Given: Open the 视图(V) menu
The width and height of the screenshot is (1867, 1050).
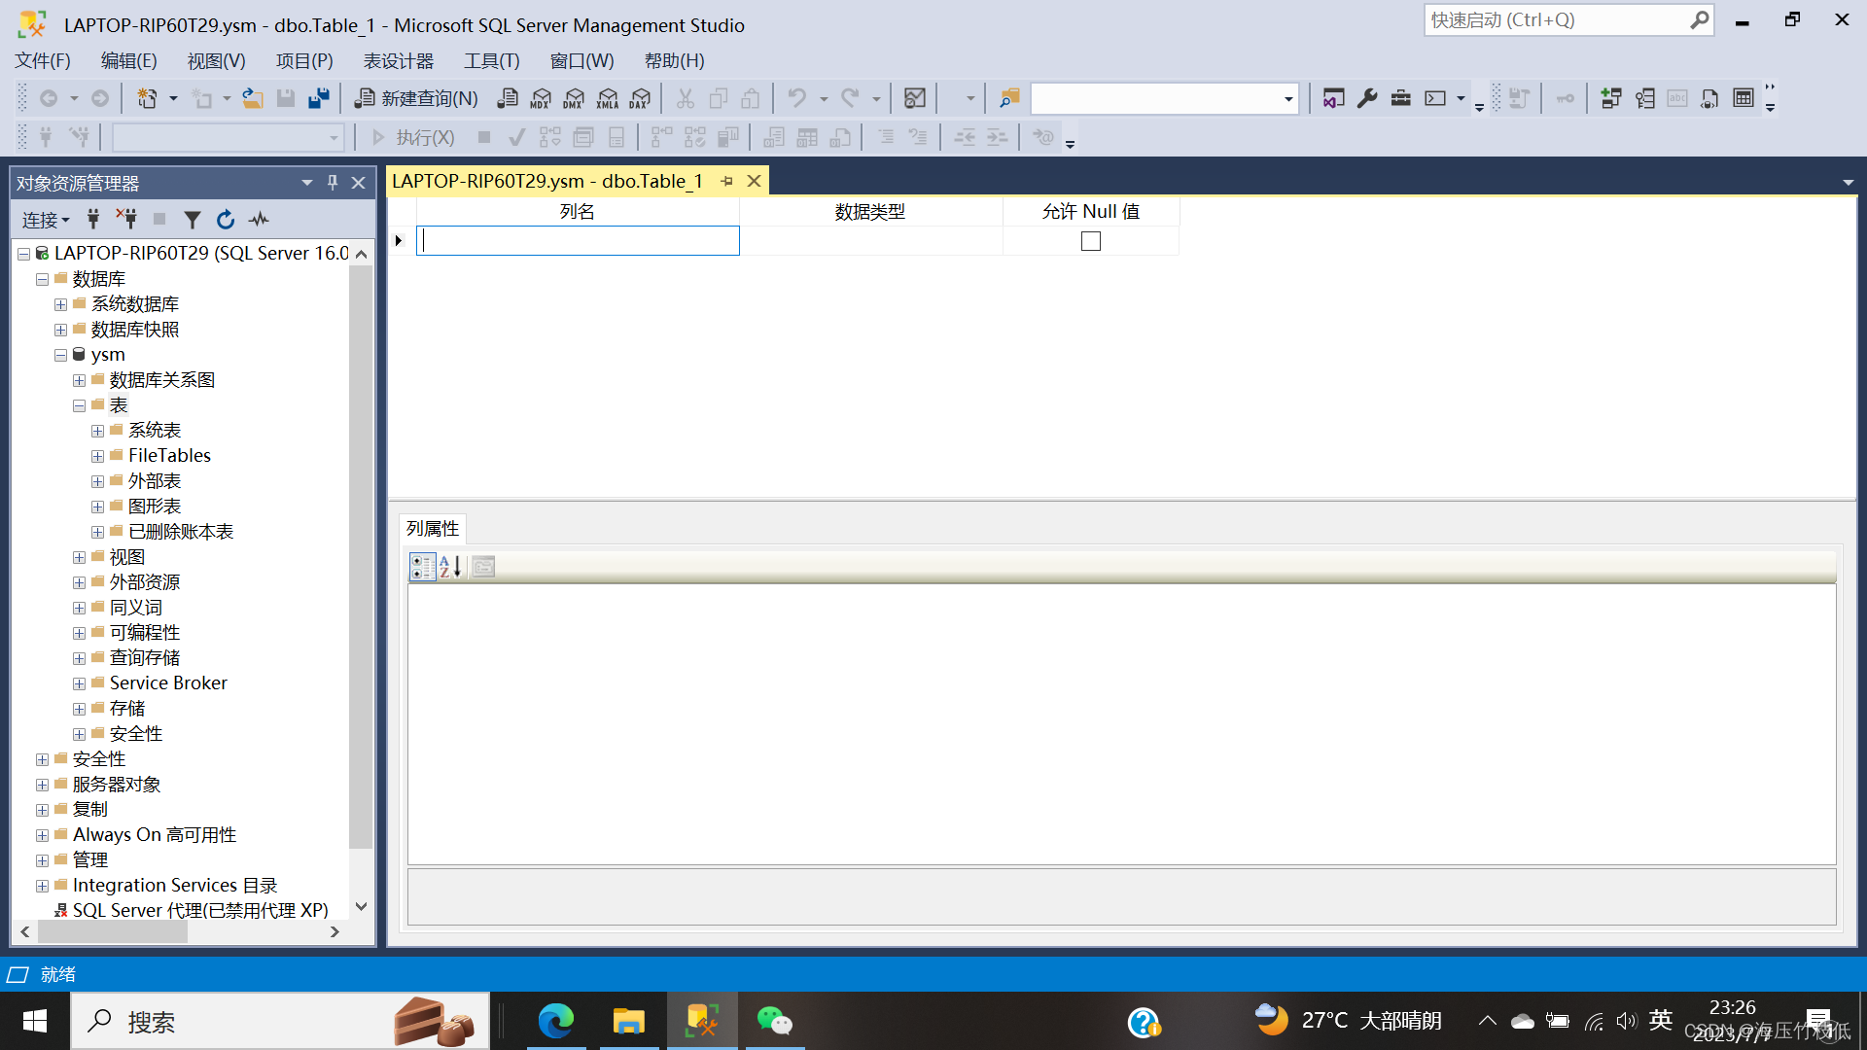Looking at the screenshot, I should [216, 60].
